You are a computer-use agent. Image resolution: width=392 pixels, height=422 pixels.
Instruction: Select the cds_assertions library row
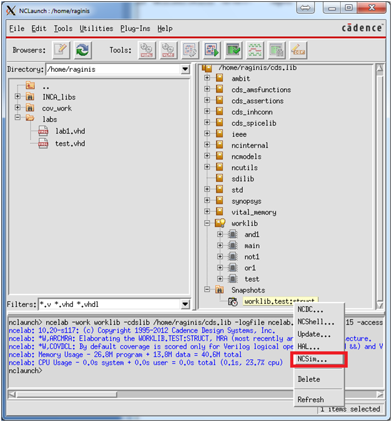[257, 101]
